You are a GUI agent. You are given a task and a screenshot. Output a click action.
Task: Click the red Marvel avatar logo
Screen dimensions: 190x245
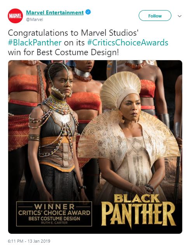pos(15,16)
